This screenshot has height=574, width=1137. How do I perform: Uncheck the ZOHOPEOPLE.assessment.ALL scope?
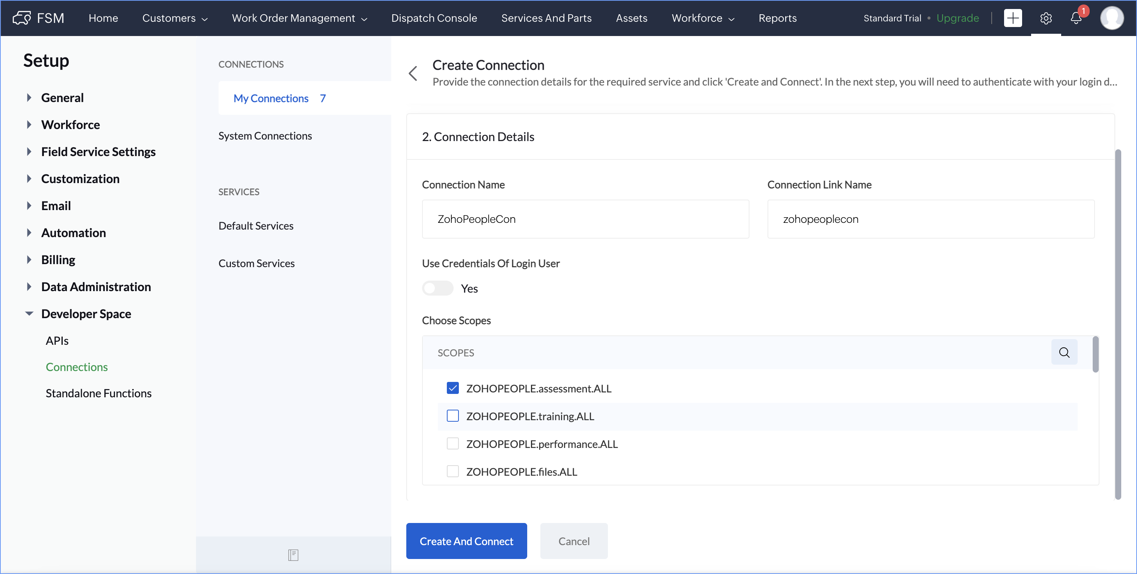452,388
